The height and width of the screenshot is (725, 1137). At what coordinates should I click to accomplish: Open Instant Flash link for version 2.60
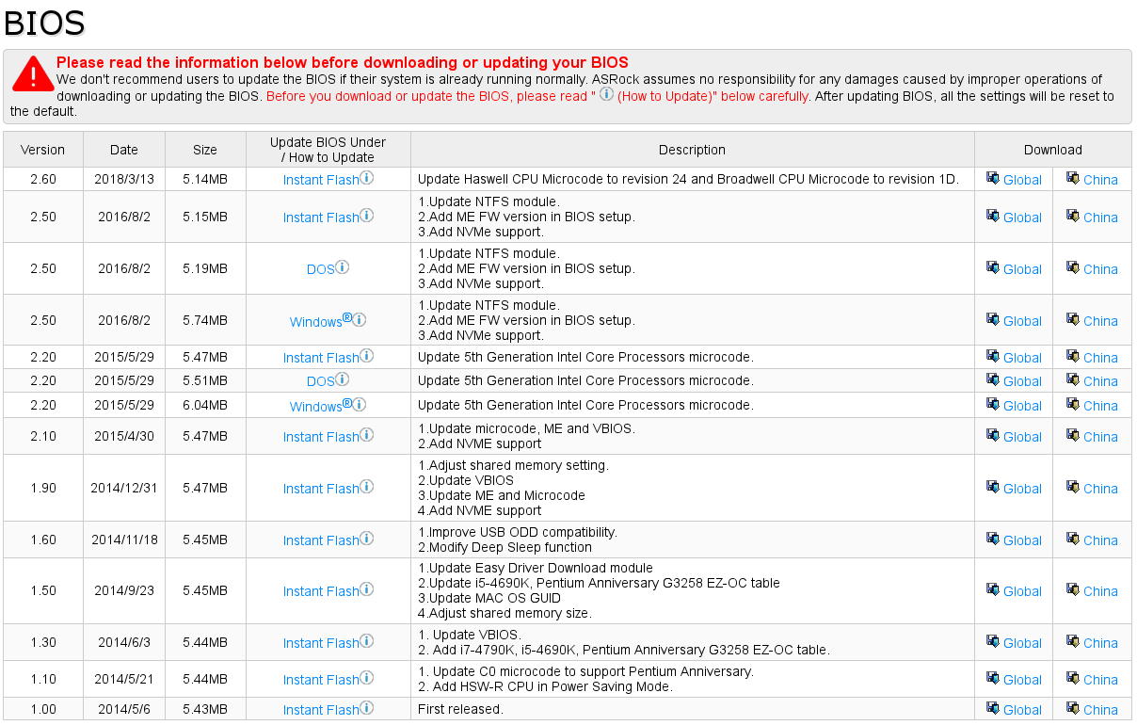pyautogui.click(x=321, y=180)
